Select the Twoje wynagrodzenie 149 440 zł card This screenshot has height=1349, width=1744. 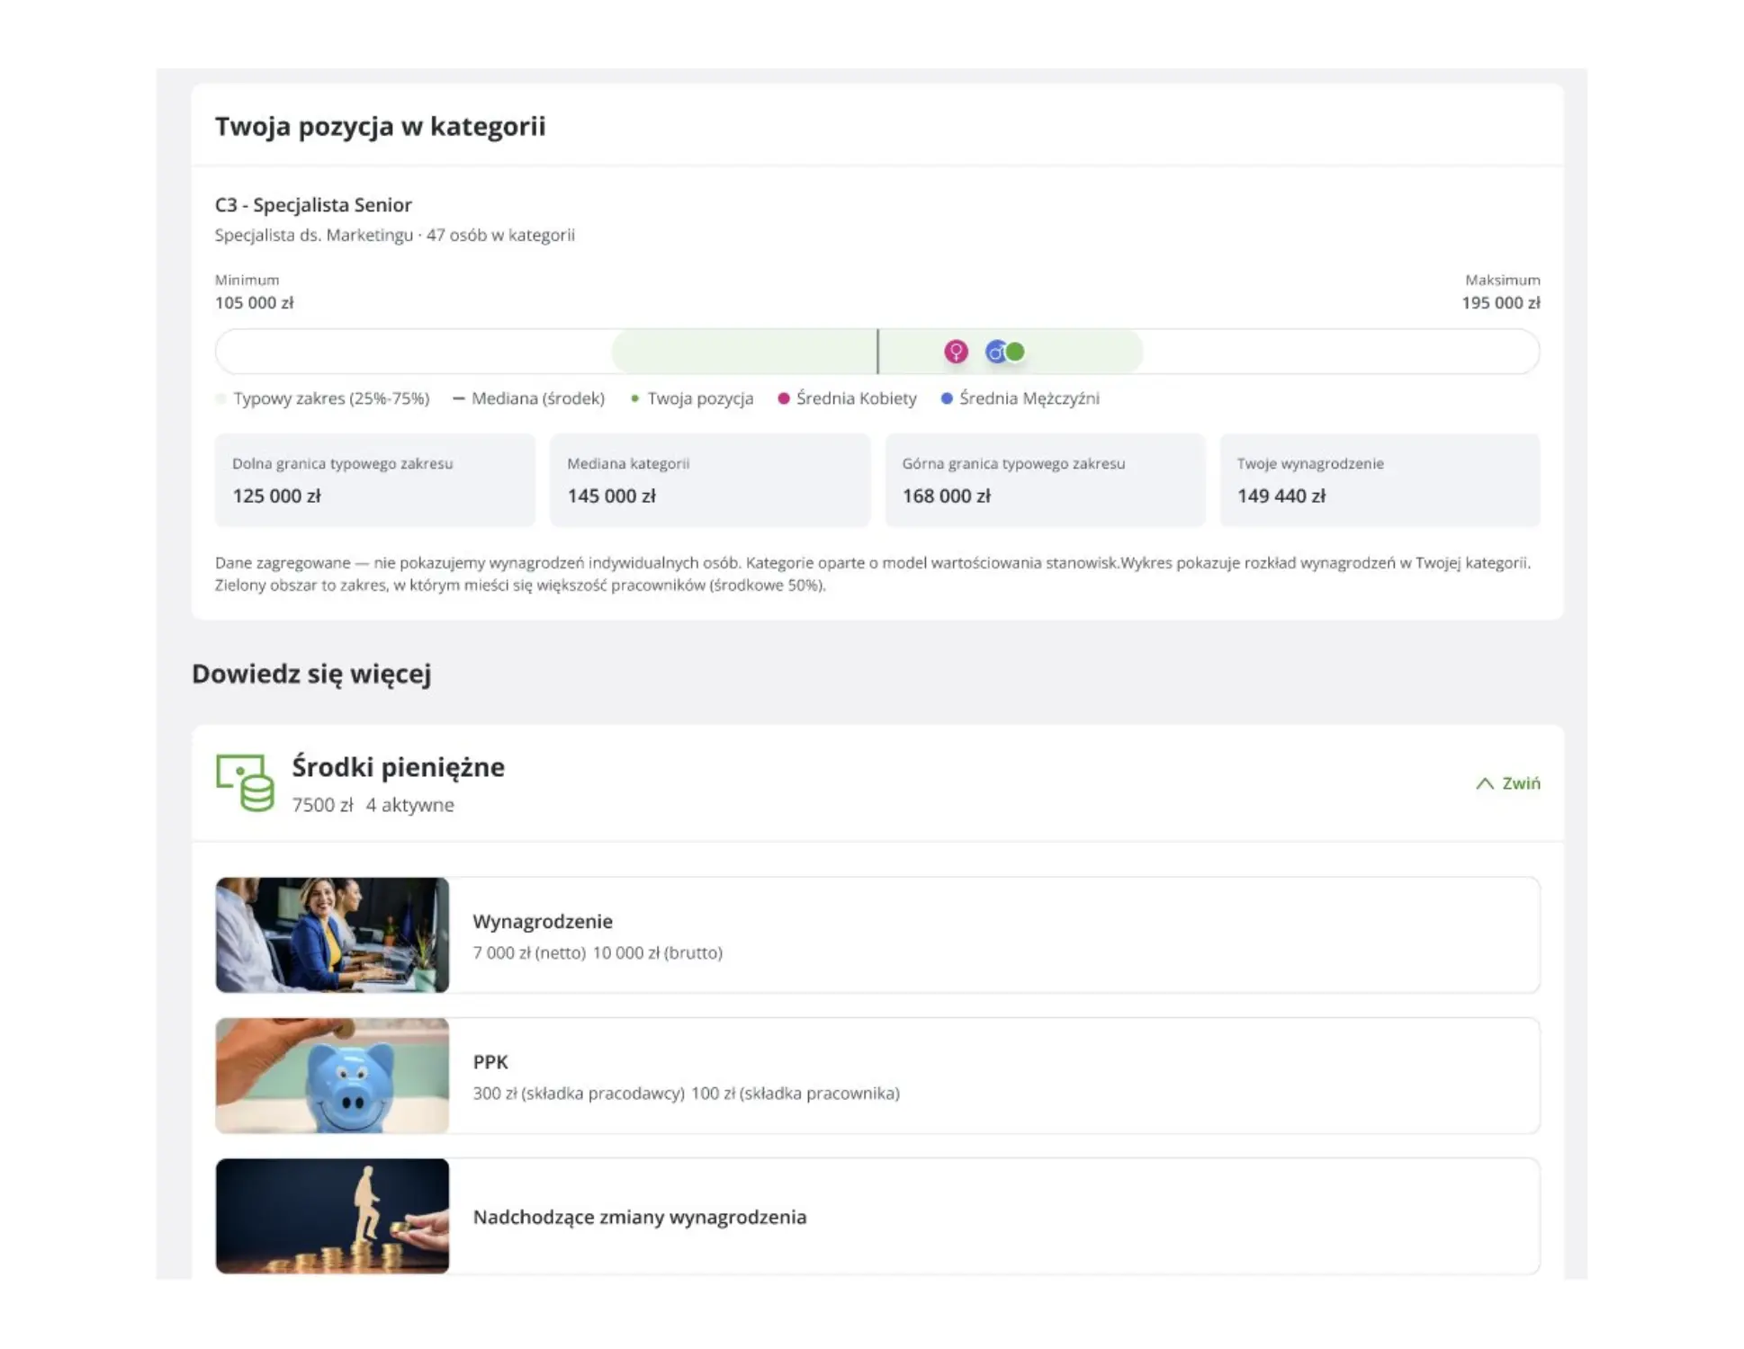click(x=1379, y=480)
